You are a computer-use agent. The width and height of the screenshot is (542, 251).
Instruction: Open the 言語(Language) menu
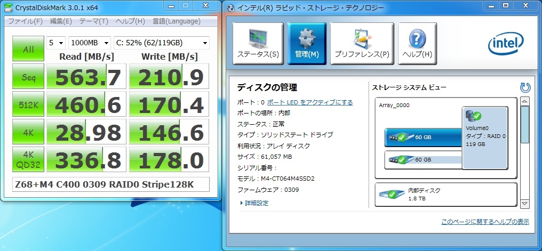(x=177, y=21)
